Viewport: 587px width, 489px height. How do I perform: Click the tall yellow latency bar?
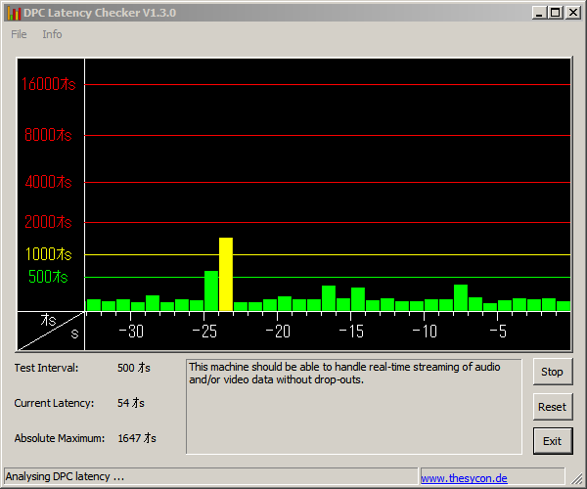pyautogui.click(x=226, y=274)
